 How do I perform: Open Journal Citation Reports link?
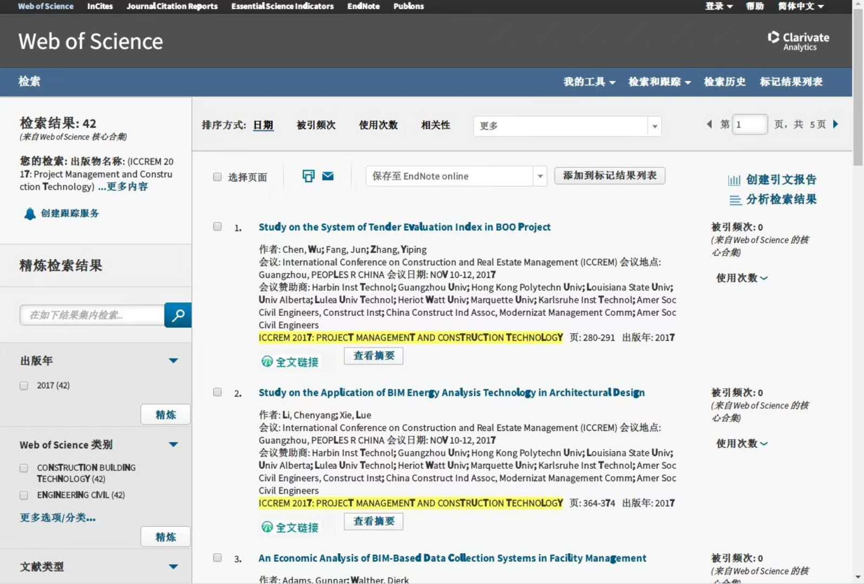[x=172, y=6]
